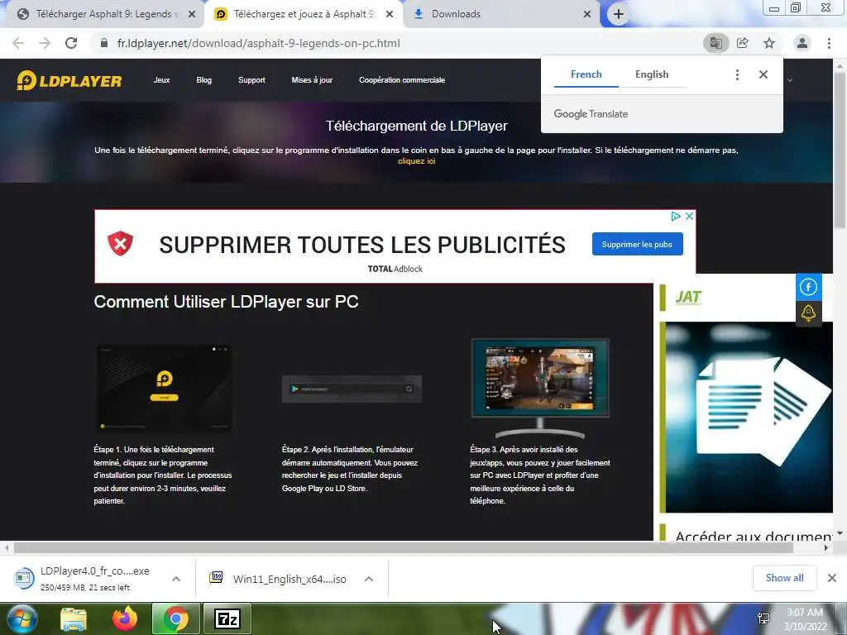Open the Google Translate icon in address bar
Viewport: 847px width, 635px height.
coord(715,43)
